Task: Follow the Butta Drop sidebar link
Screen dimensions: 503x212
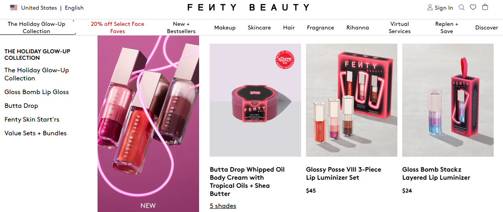Action: (21, 106)
